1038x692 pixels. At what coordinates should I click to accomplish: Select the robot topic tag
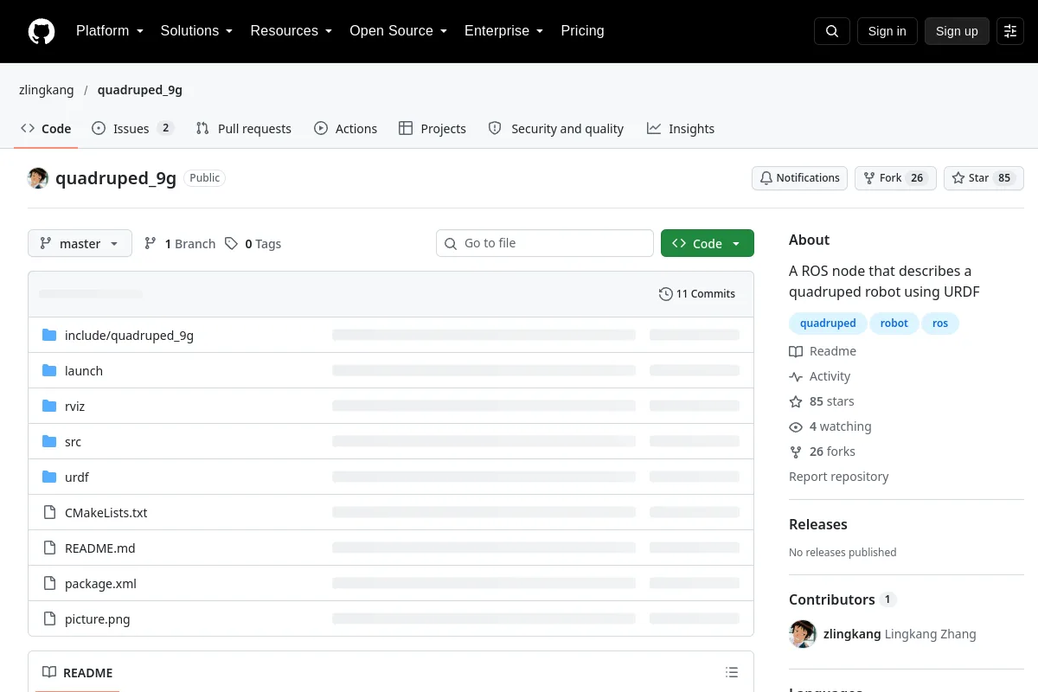coord(894,324)
